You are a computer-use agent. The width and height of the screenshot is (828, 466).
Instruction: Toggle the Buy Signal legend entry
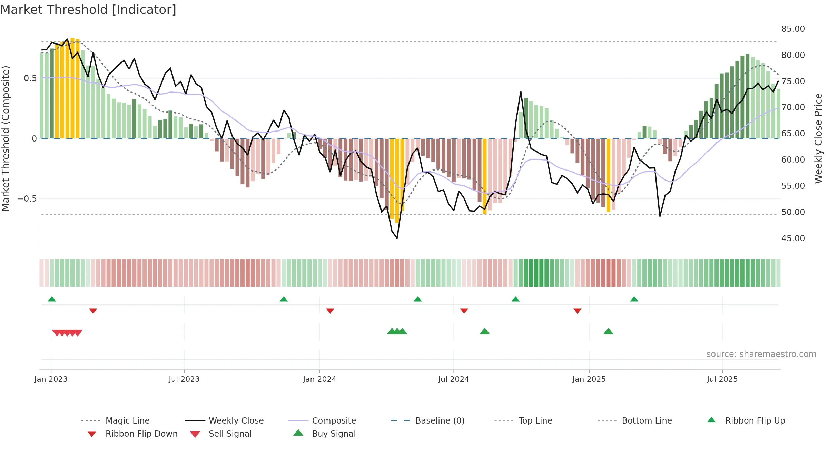click(324, 434)
